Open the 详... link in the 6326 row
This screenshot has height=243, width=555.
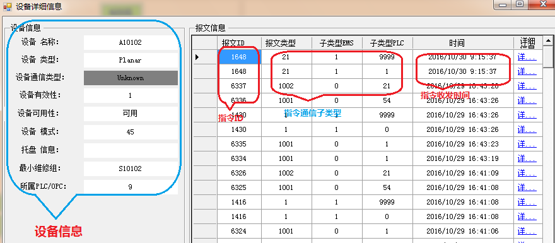(x=527, y=173)
